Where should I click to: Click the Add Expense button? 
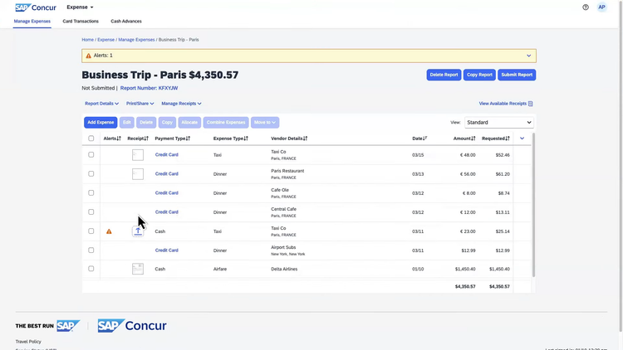[x=101, y=122]
